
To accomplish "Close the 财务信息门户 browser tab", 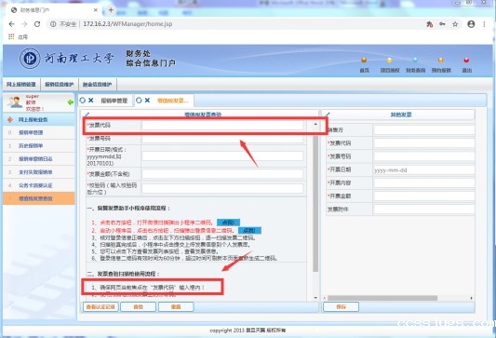I will (x=96, y=10).
